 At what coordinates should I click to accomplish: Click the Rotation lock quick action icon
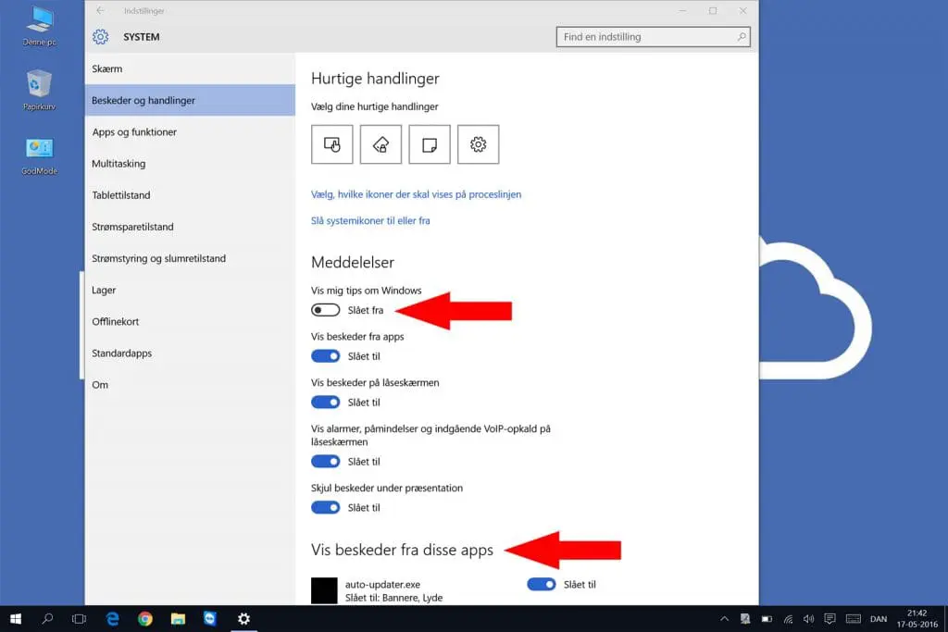coord(380,144)
